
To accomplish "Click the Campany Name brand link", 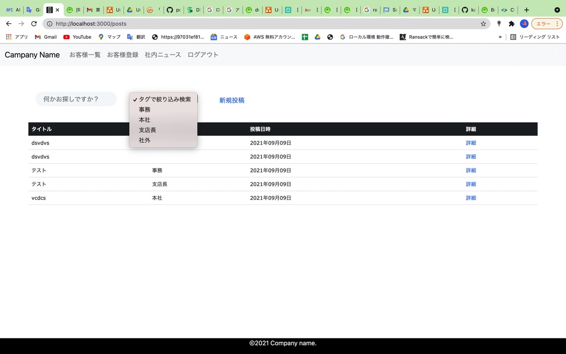I will point(32,55).
